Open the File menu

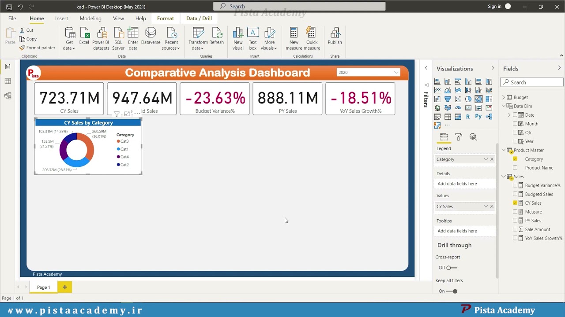(12, 18)
